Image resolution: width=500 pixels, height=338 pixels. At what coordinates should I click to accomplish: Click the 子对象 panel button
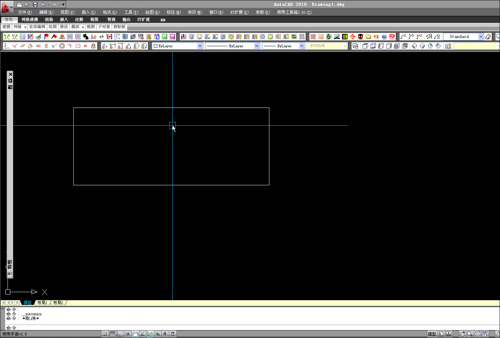click(x=104, y=27)
